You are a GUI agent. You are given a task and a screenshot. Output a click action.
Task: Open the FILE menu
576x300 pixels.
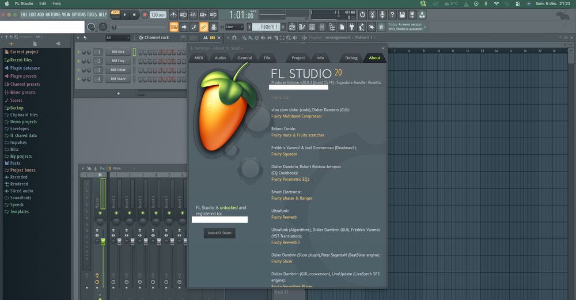pyautogui.click(x=24, y=15)
